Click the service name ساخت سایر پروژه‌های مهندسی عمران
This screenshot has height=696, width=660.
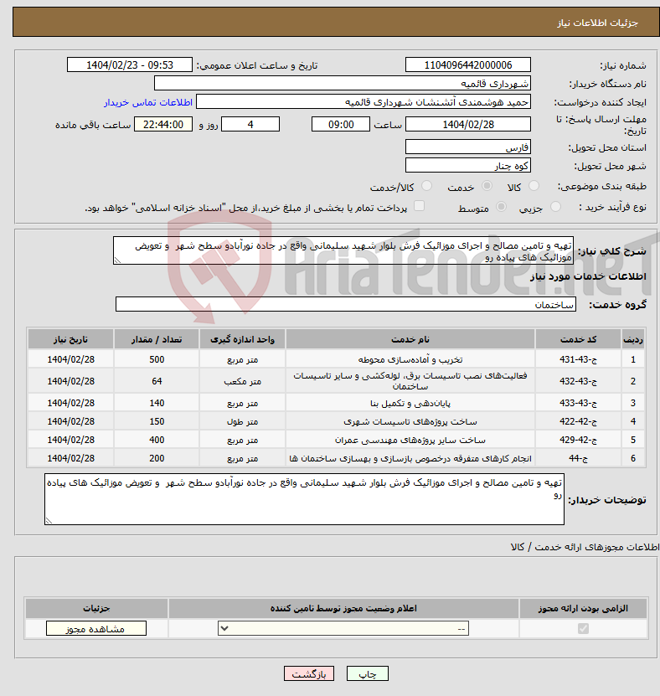click(x=410, y=440)
